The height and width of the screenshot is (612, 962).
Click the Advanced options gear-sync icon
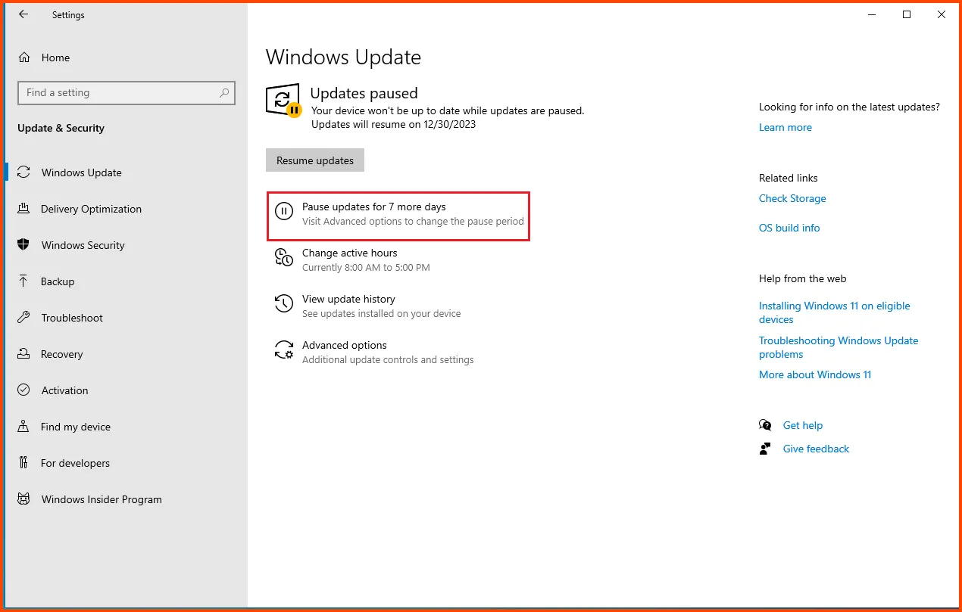(x=283, y=349)
